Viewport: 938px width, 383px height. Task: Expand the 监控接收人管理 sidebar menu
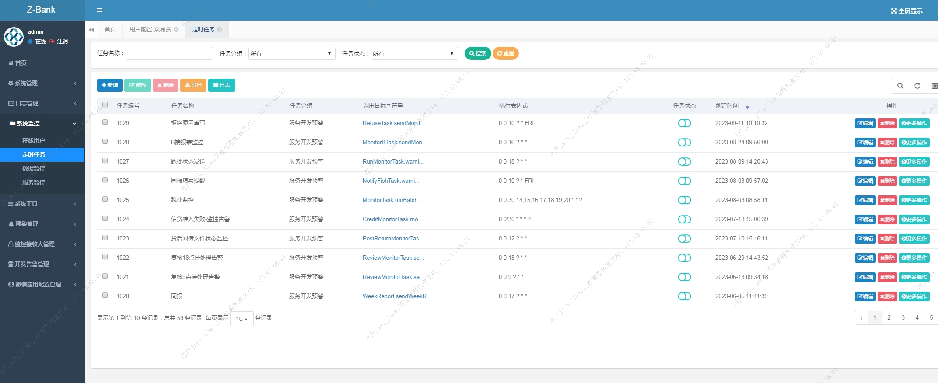(x=42, y=244)
